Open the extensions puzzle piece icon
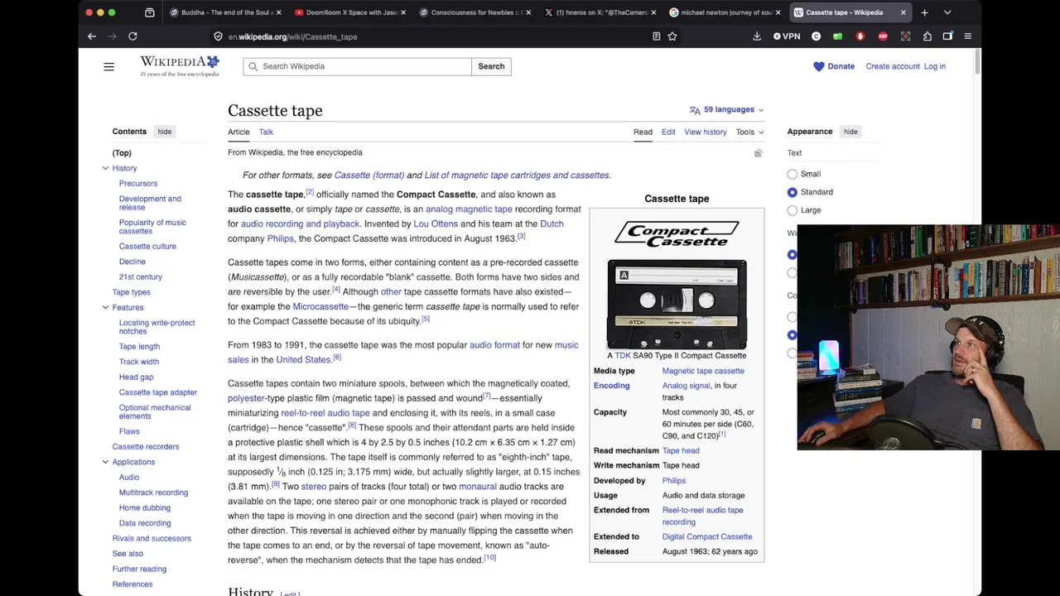The height and width of the screenshot is (596, 1060). 927,36
